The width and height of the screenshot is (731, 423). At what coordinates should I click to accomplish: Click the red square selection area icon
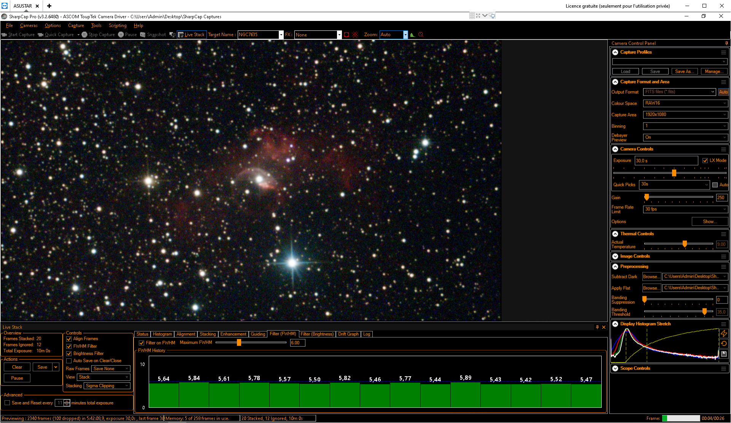tap(346, 35)
